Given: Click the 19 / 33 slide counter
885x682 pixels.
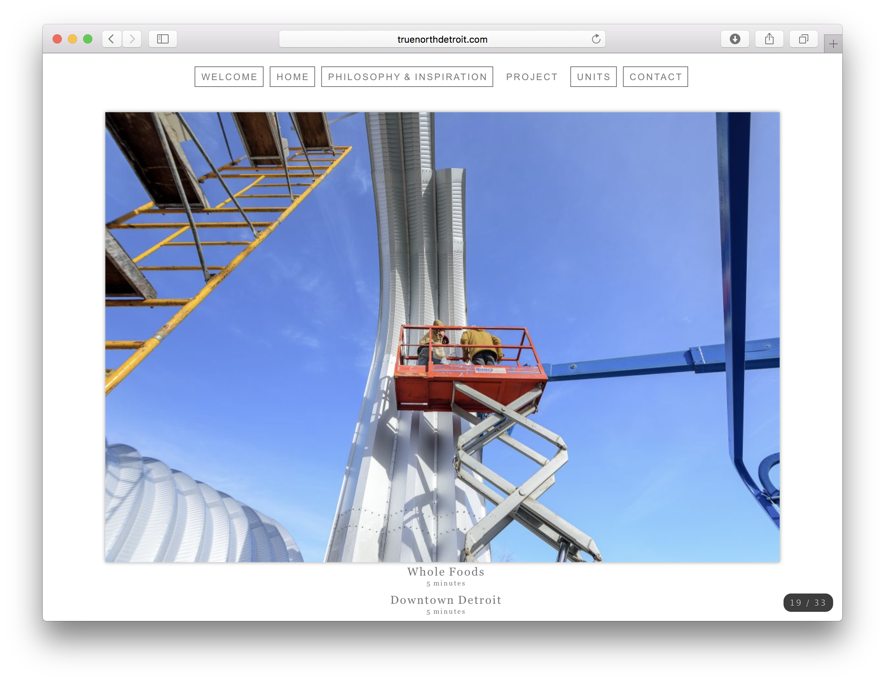Looking at the screenshot, I should pos(808,603).
